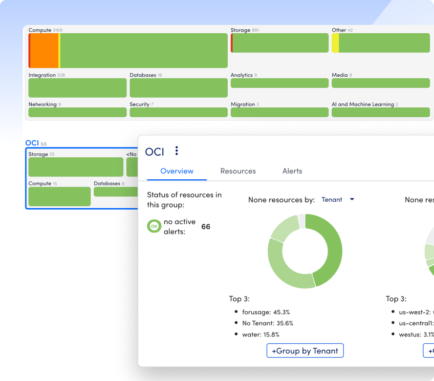
Task: Click the red Storage alert segment
Action: pyautogui.click(x=232, y=43)
